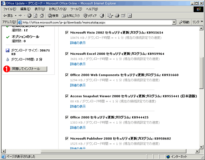
Task: Uncheck Microsoft Publisher 2000 KB950682 update
Action: tap(67, 139)
